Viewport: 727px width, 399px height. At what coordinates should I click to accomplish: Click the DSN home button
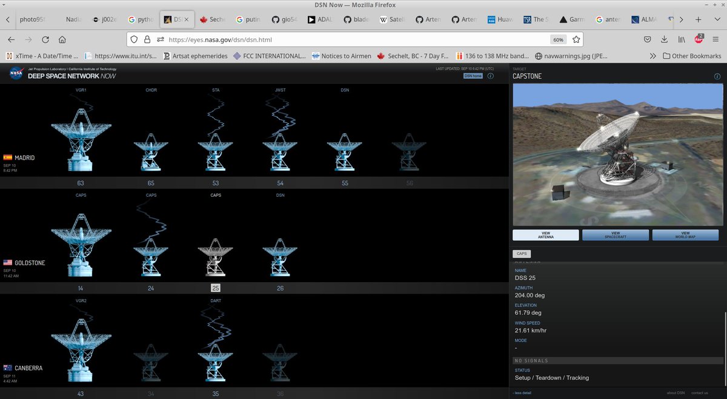pyautogui.click(x=473, y=76)
